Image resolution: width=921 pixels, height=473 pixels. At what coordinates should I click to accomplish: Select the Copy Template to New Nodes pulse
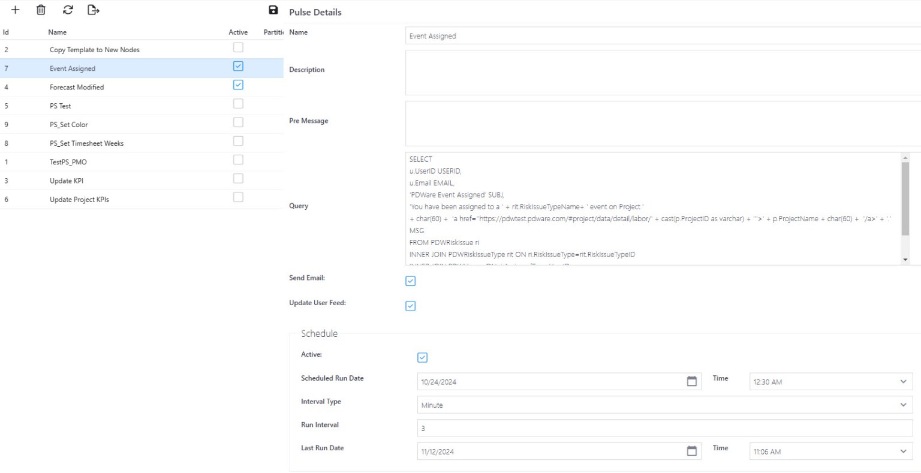(120, 50)
